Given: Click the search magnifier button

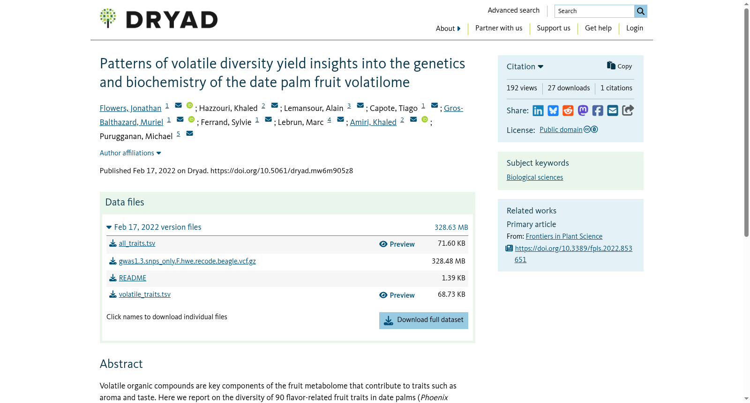Looking at the screenshot, I should pos(641,11).
